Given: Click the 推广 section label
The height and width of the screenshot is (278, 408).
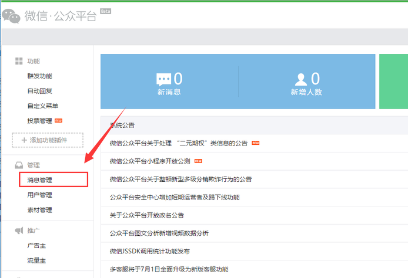Looking at the screenshot, I should [x=34, y=230].
